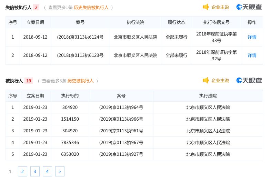Go to page 2 of results

tap(22, 171)
